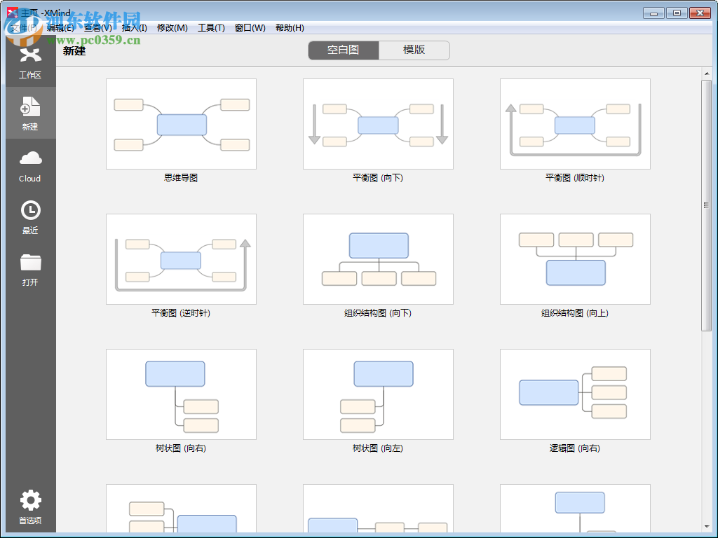Create a 思维导图 mind map
This screenshot has height=538, width=718.
coord(181,123)
